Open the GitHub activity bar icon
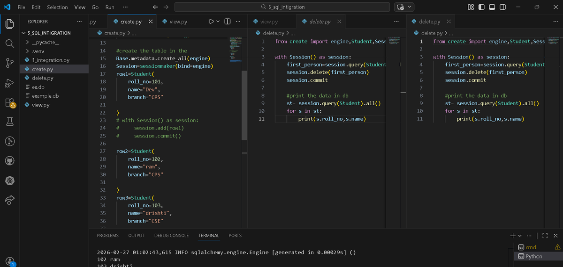 10,161
